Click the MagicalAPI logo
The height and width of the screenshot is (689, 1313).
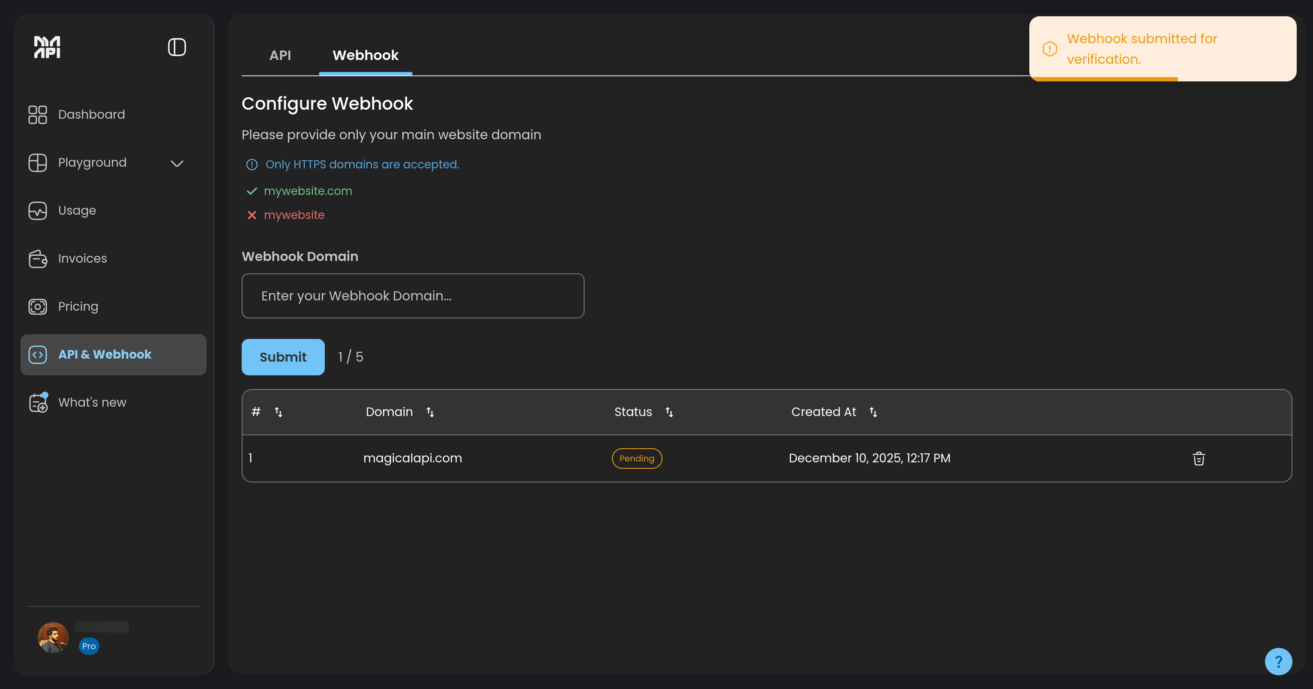(46, 47)
